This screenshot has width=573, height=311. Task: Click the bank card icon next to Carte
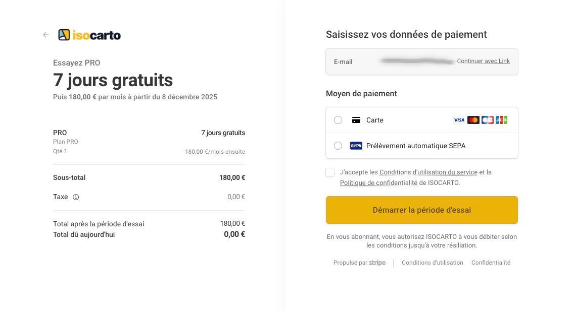(x=356, y=119)
